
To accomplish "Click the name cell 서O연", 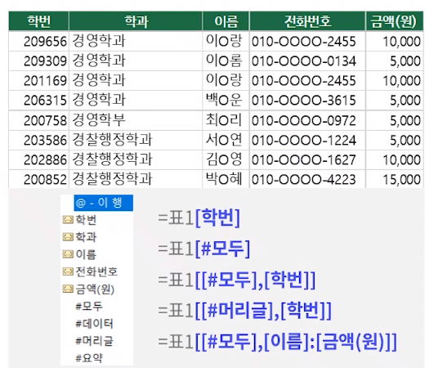I will (226, 140).
